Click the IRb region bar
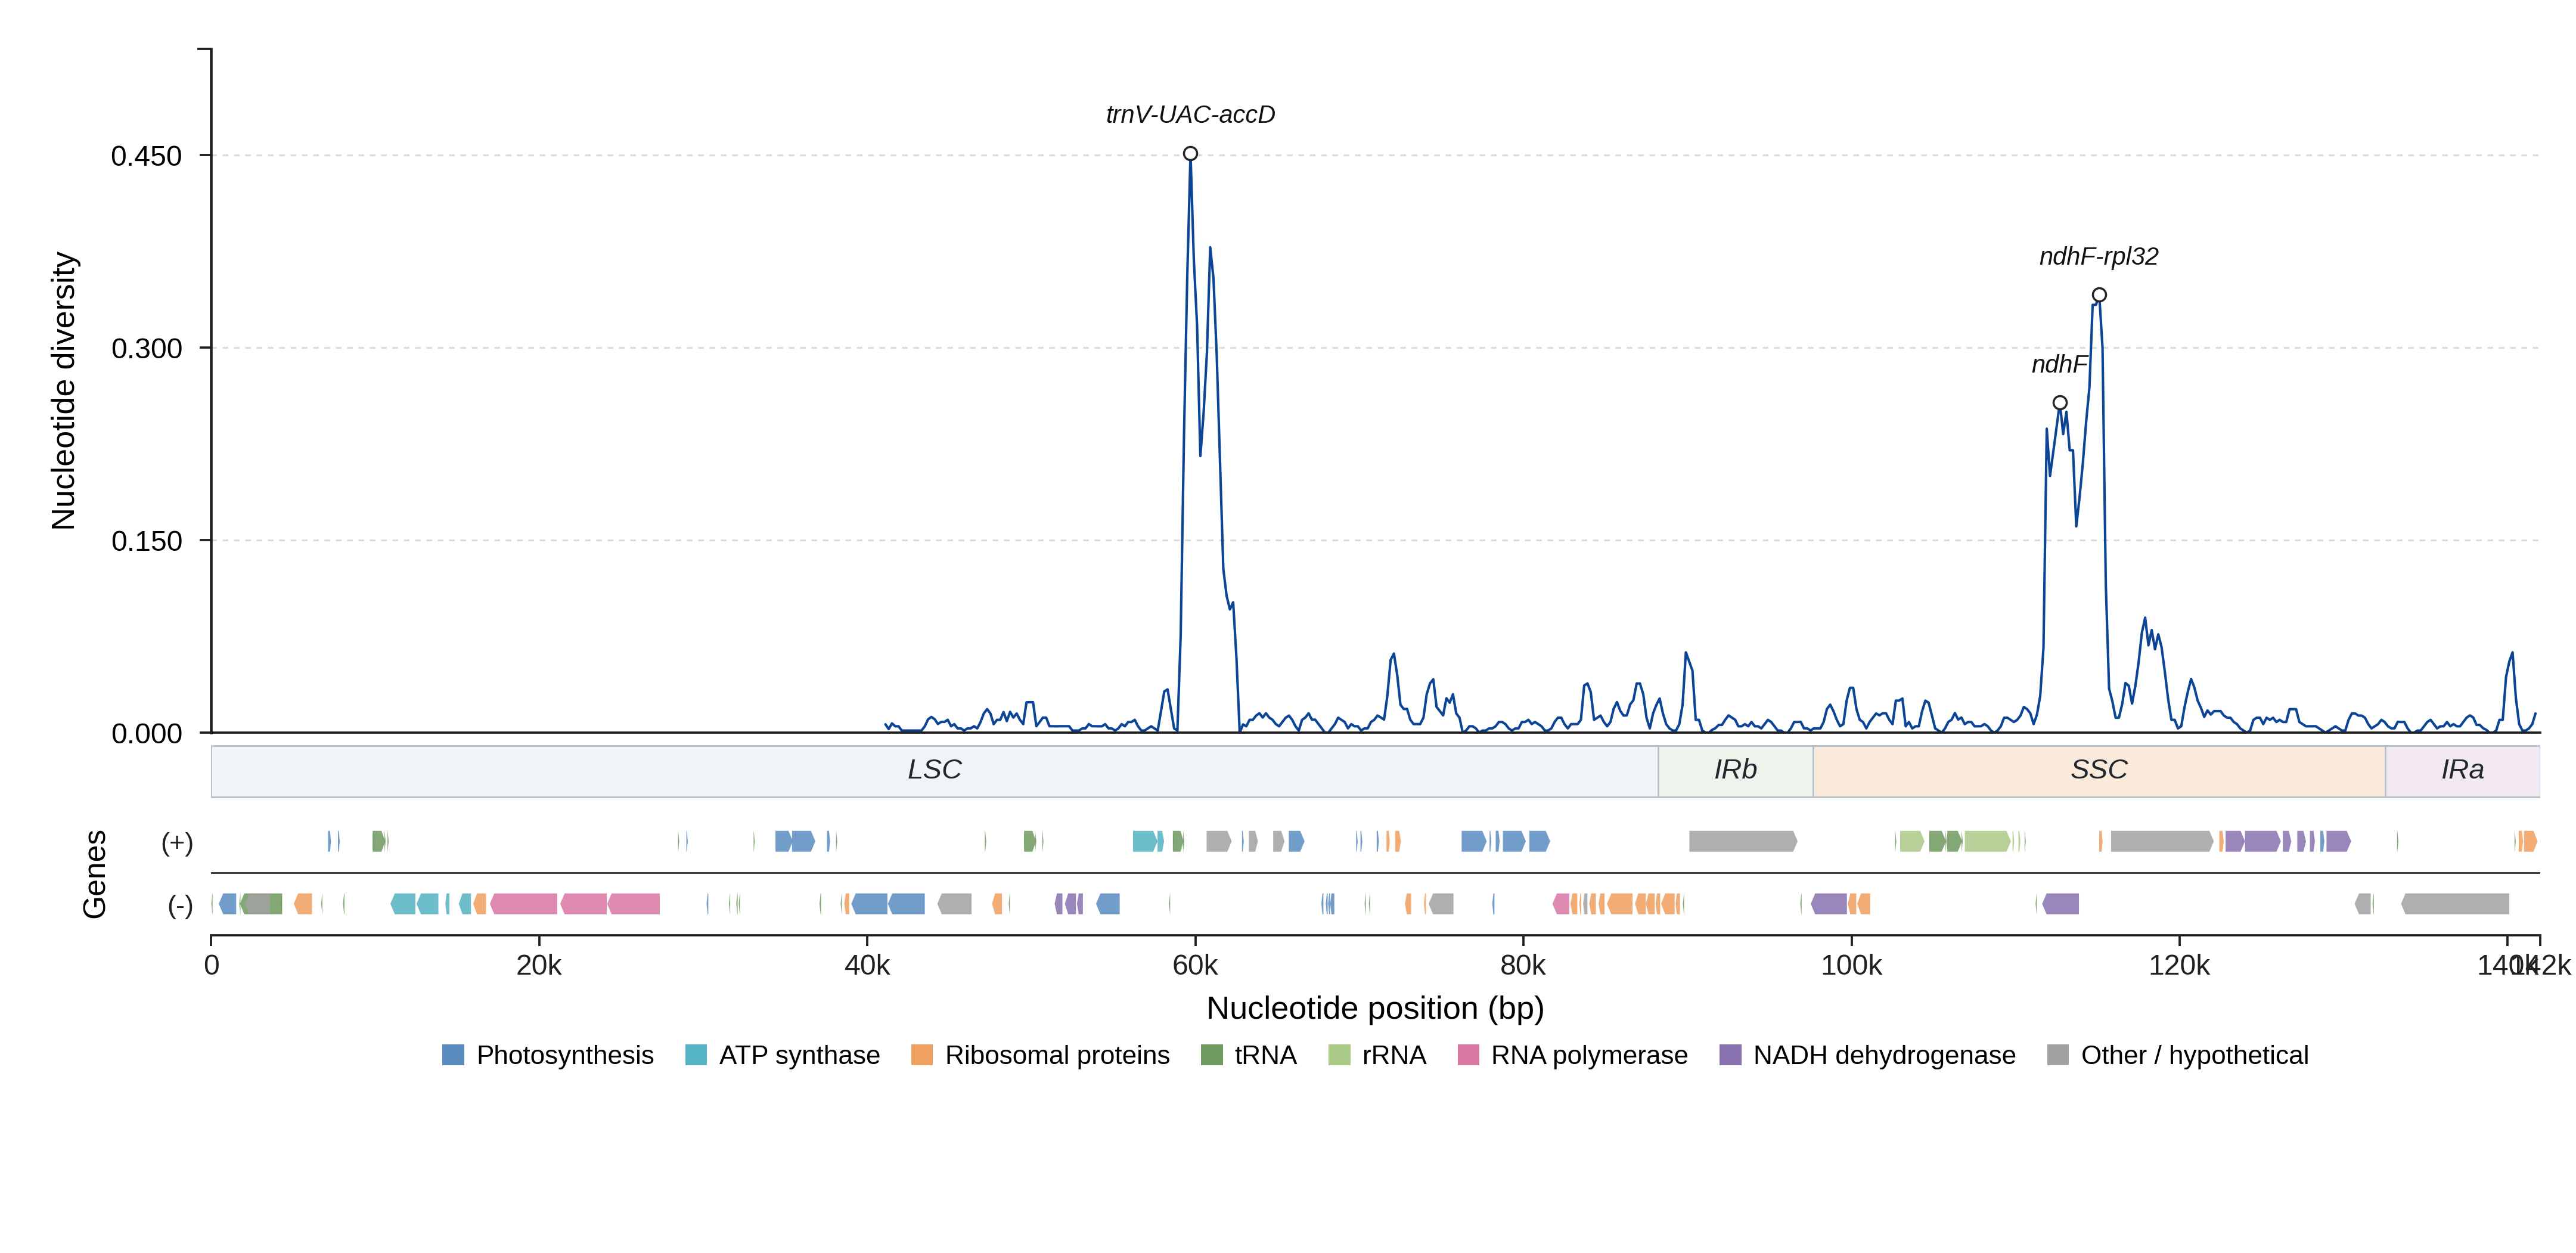Image resolution: width=2576 pixels, height=1253 pixels. (1735, 771)
